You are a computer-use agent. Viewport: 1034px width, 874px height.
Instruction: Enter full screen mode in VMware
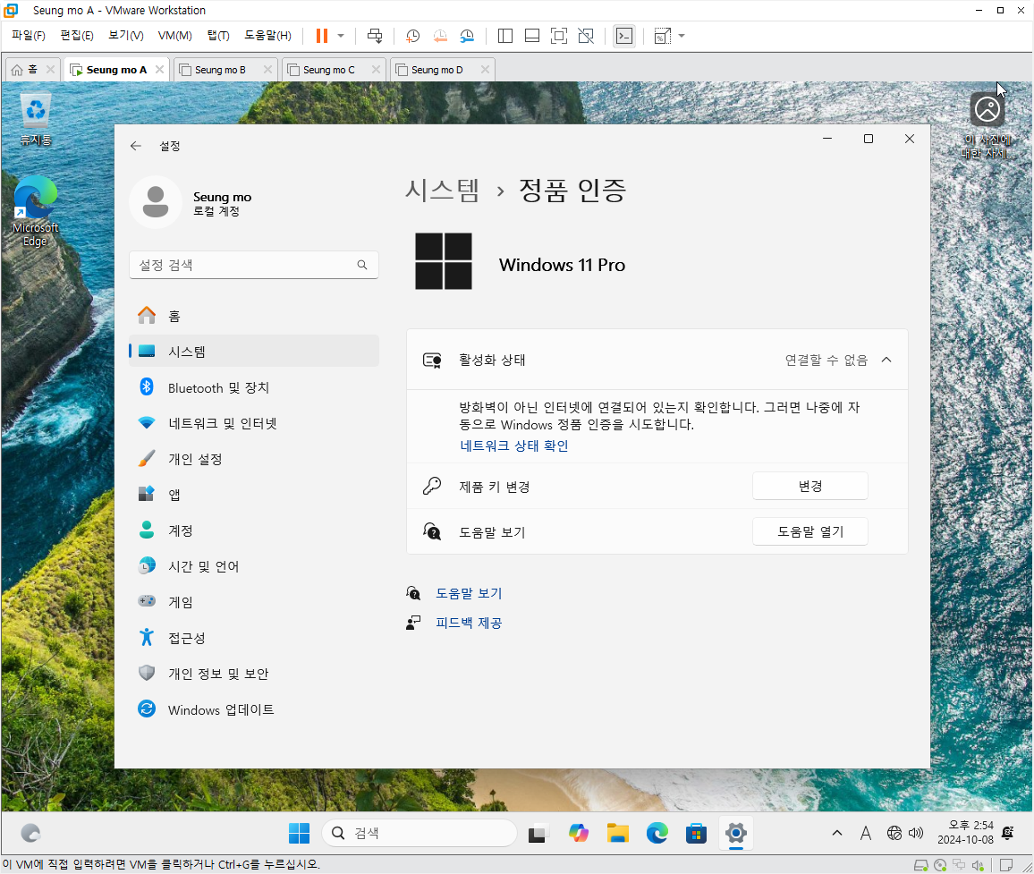(558, 36)
